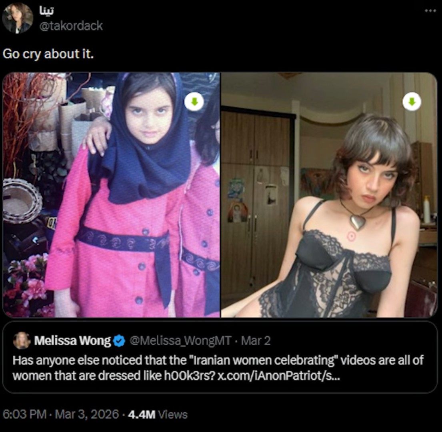This screenshot has height=432, width=442.
Task: Open the @Melissa_WongMT handle
Action: pyautogui.click(x=180, y=341)
